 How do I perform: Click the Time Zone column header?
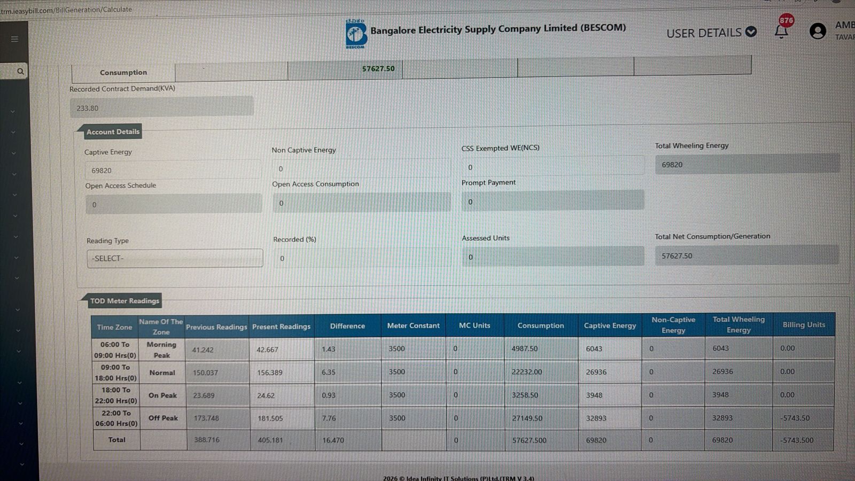click(x=114, y=327)
